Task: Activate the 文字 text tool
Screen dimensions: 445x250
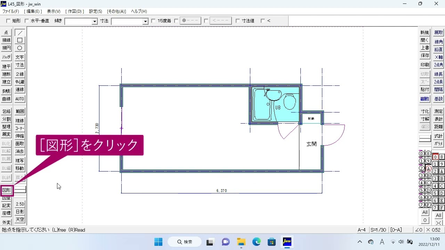Action: [20, 57]
